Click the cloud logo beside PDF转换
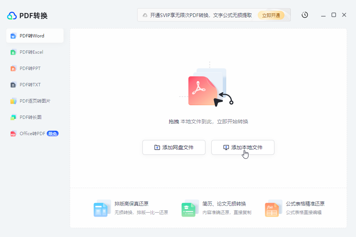The width and height of the screenshot is (356, 237). pos(12,16)
